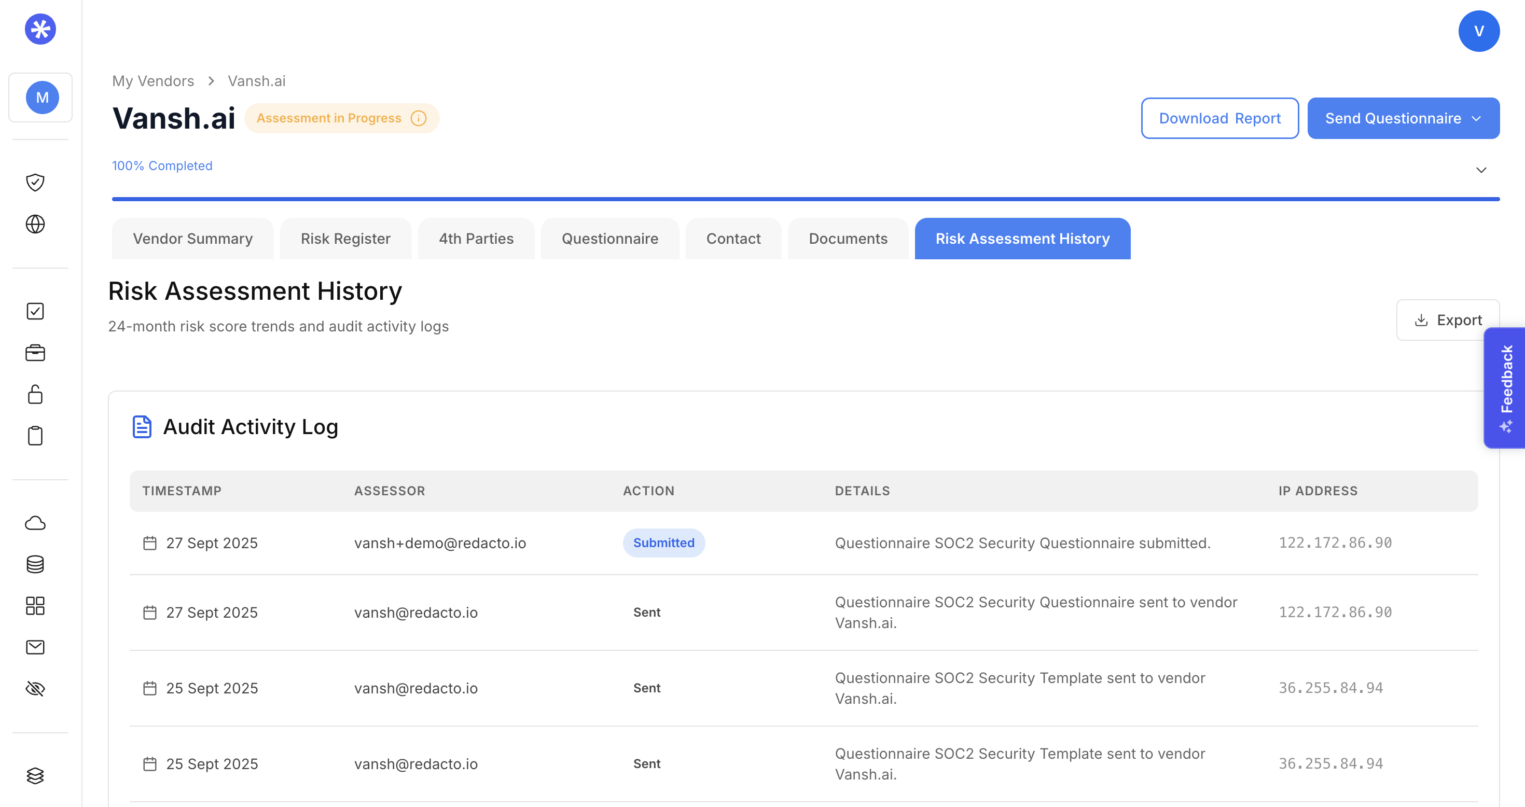Click the four-squares grid sidebar icon

(x=35, y=606)
